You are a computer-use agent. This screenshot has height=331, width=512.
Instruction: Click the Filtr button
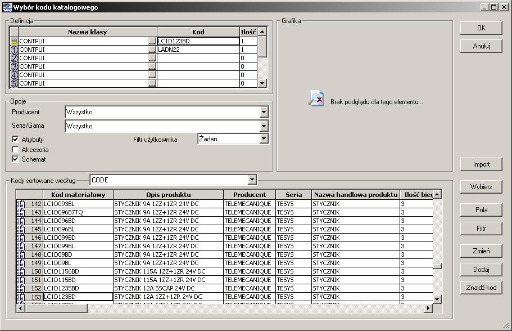(481, 229)
